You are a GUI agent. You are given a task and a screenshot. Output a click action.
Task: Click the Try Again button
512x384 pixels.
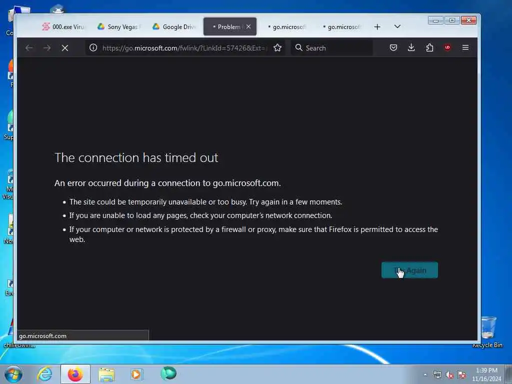tap(409, 270)
